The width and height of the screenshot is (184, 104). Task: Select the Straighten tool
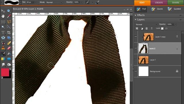point(9,38)
